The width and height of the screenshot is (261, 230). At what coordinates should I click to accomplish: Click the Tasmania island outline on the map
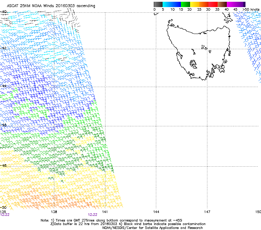click(199, 53)
